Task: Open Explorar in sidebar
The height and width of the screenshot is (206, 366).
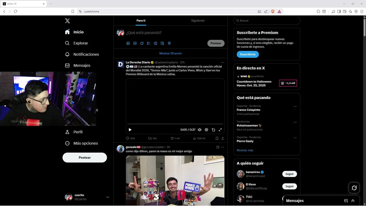Action: click(76, 43)
